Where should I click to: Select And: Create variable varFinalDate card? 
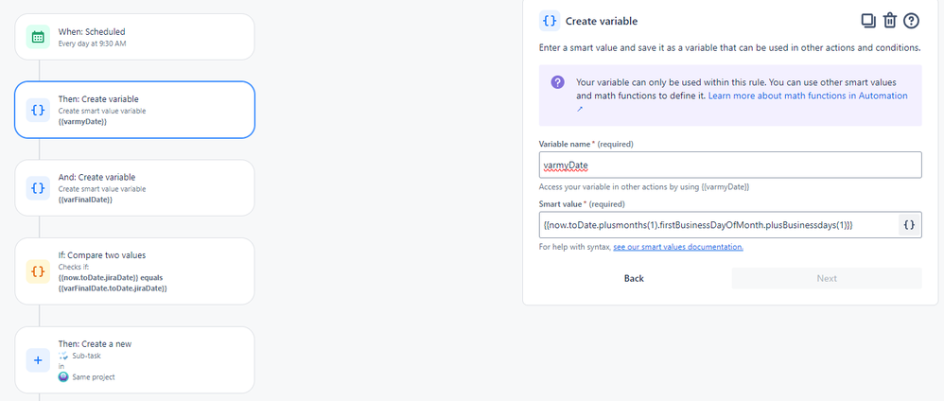[135, 188]
